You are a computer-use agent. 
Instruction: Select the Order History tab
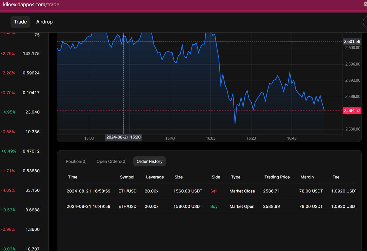150,161
